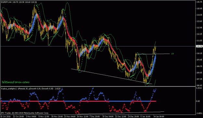This screenshot has width=203, height=118.
Task: Click the 3.3518 indicator scale value
Action: 199,88
